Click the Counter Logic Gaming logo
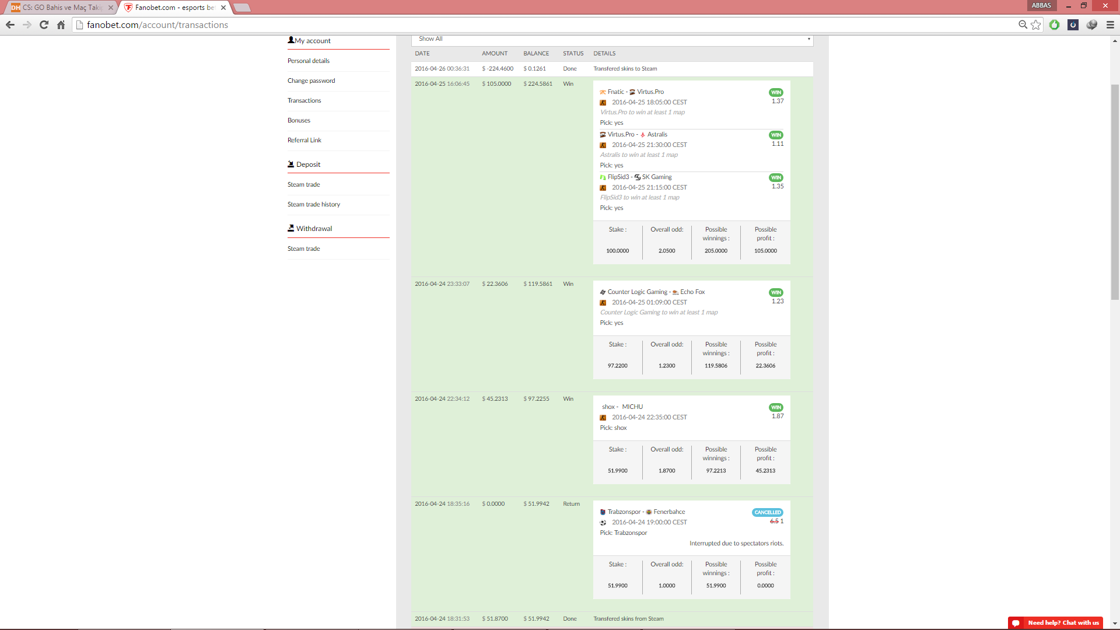 [603, 292]
